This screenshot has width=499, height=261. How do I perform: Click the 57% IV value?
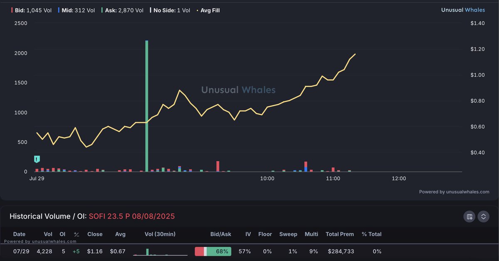[245, 251]
